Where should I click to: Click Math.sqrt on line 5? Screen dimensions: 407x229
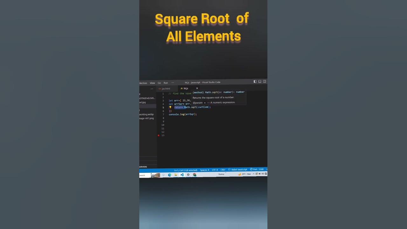coord(190,107)
